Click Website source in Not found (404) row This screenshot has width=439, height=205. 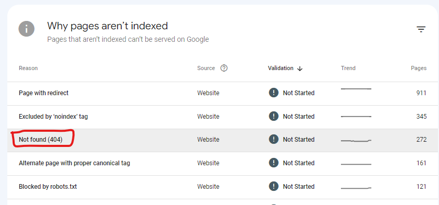208,139
